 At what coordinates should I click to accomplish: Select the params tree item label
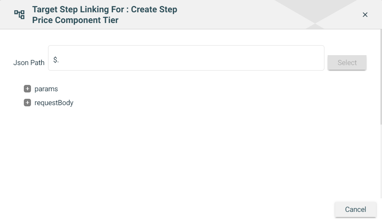point(46,89)
